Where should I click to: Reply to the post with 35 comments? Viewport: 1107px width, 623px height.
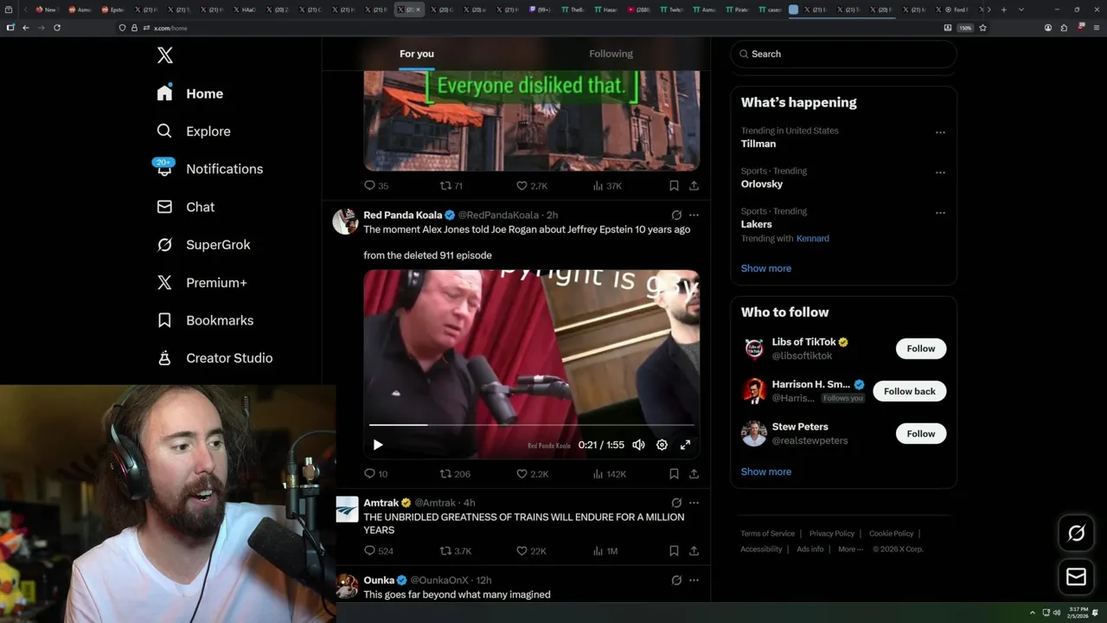376,185
